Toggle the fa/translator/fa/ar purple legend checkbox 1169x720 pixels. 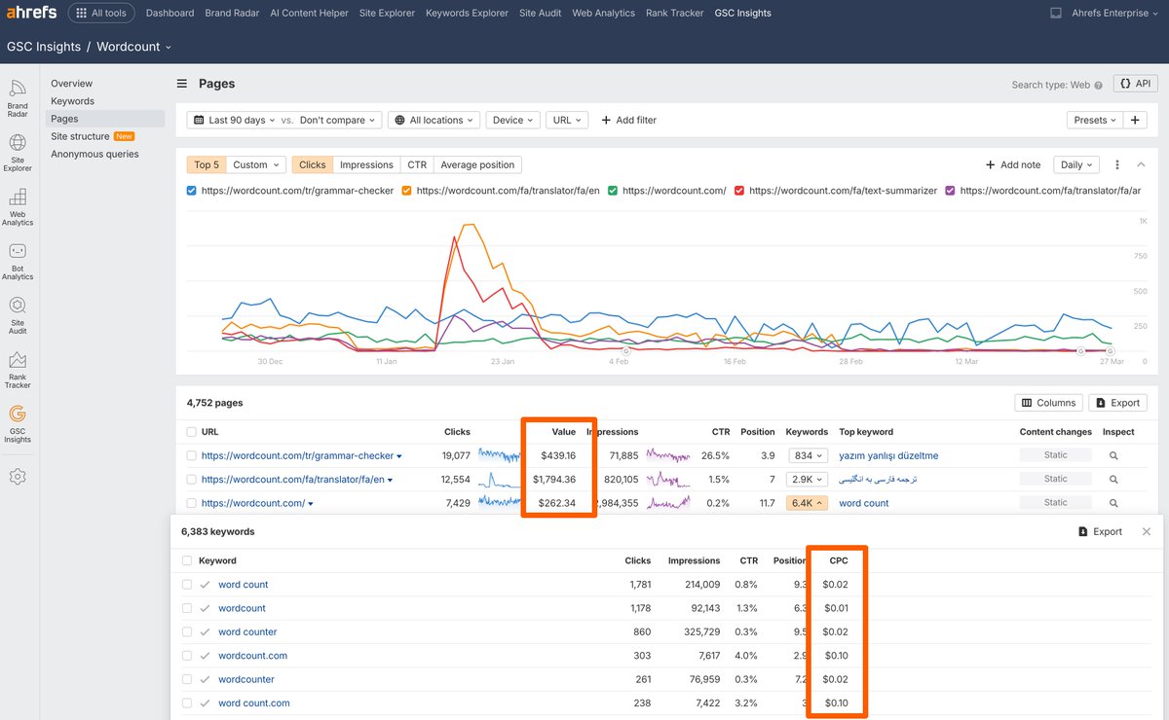point(950,191)
